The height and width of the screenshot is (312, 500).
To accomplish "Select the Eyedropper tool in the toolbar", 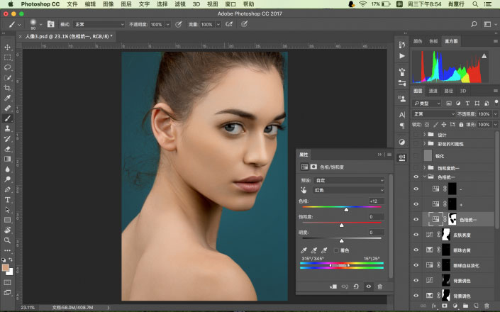I will pyautogui.click(x=7, y=98).
